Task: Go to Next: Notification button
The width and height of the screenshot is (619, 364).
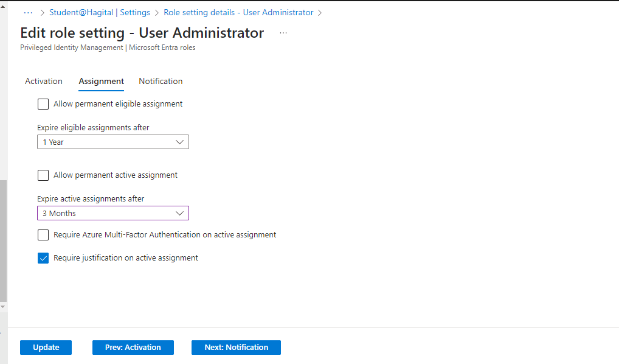Action: tap(236, 348)
